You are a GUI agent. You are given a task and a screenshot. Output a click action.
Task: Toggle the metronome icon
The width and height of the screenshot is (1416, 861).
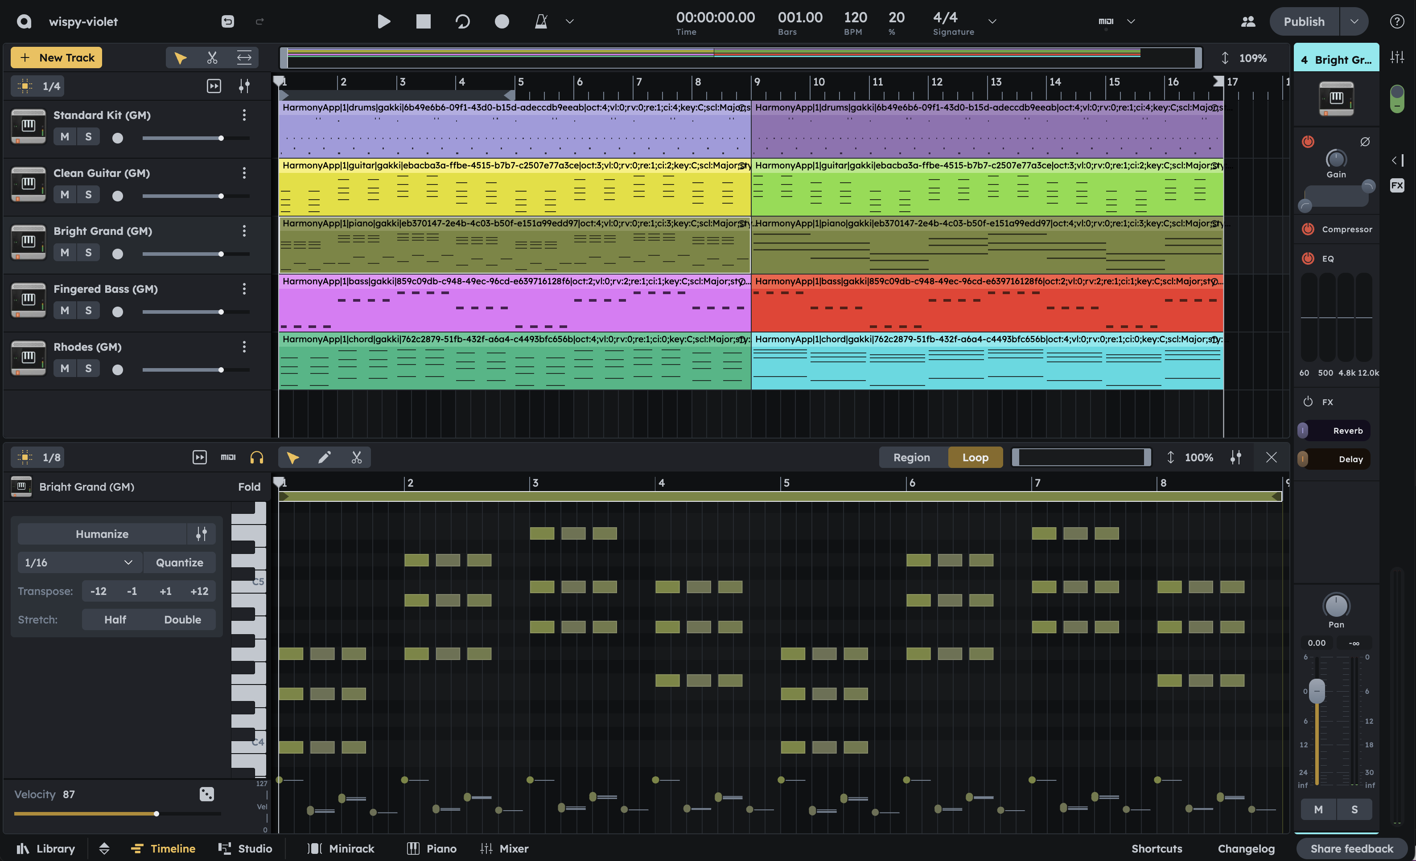541,22
